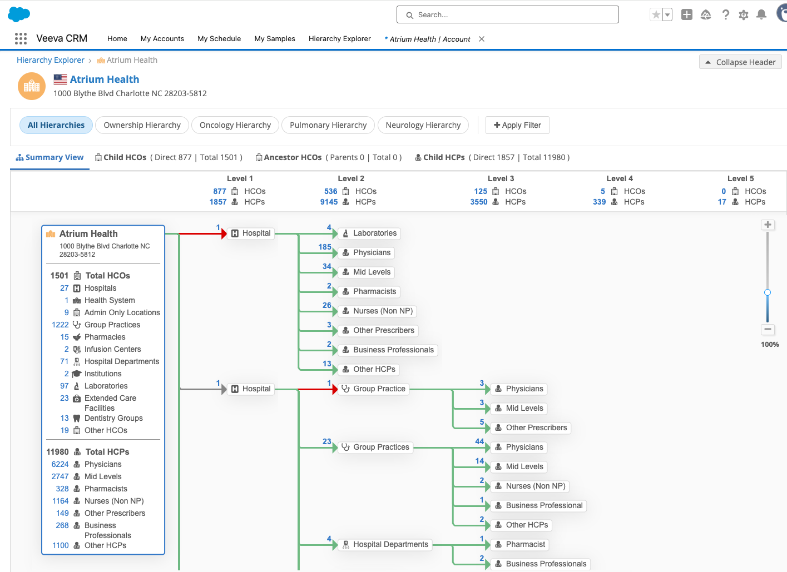The image size is (787, 572).
Task: Click the Group Practices count 1222
Action: point(60,325)
